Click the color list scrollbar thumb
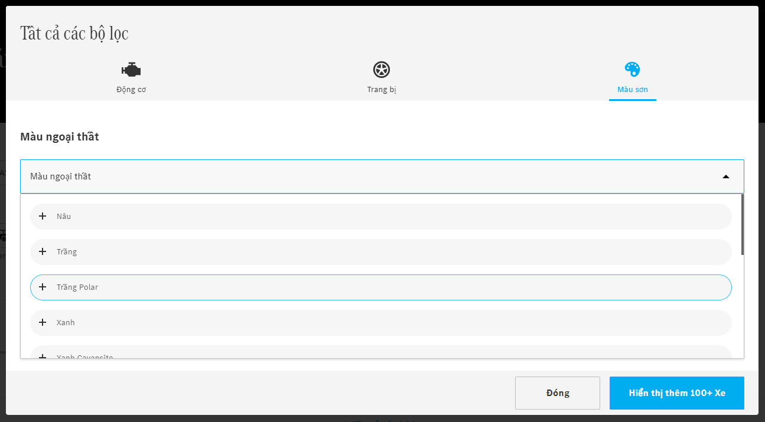The height and width of the screenshot is (422, 765). tap(742, 224)
